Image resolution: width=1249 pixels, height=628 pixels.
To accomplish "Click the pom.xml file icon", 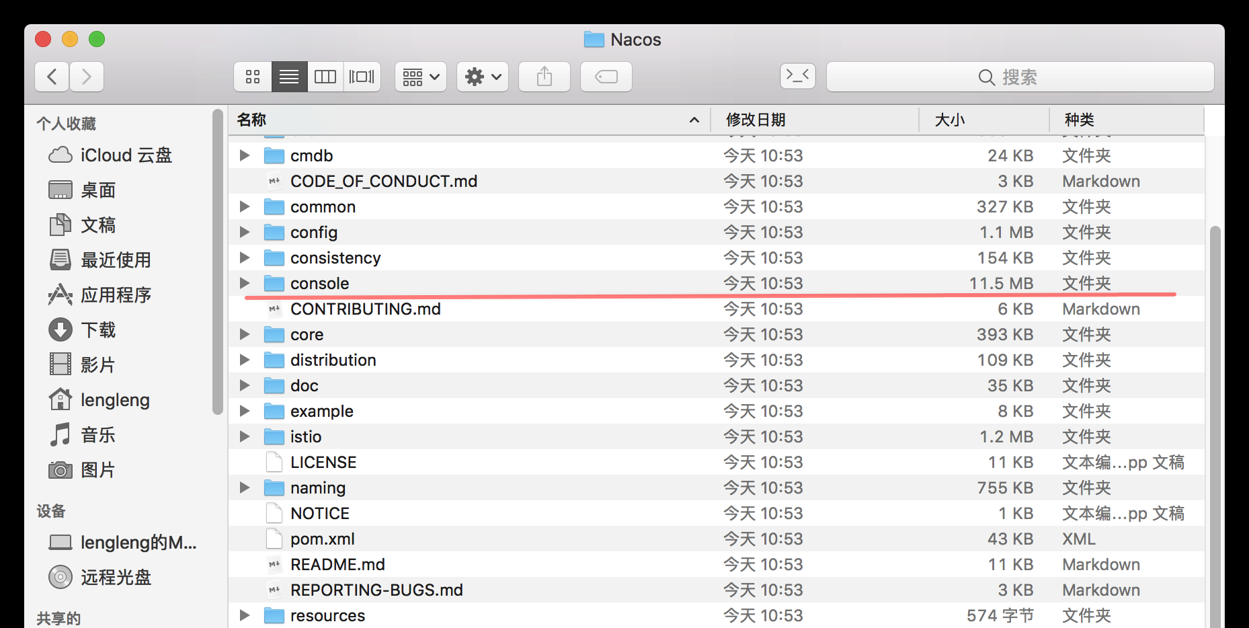I will coord(274,539).
